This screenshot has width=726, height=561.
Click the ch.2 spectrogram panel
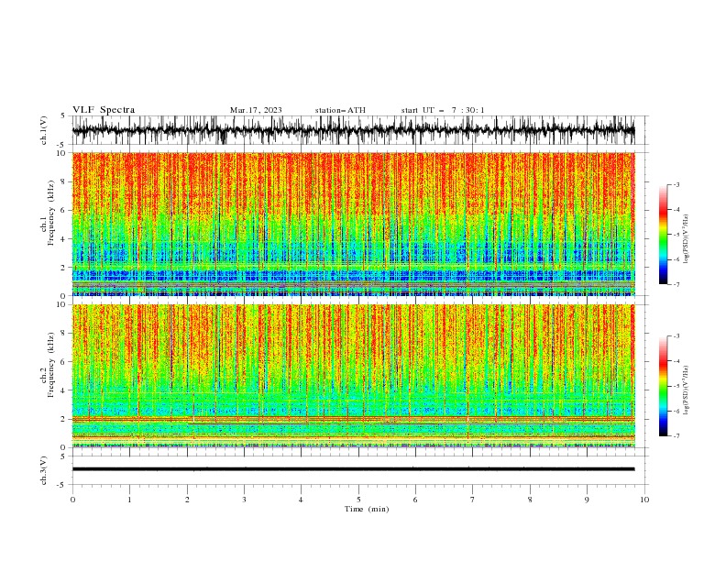(353, 376)
